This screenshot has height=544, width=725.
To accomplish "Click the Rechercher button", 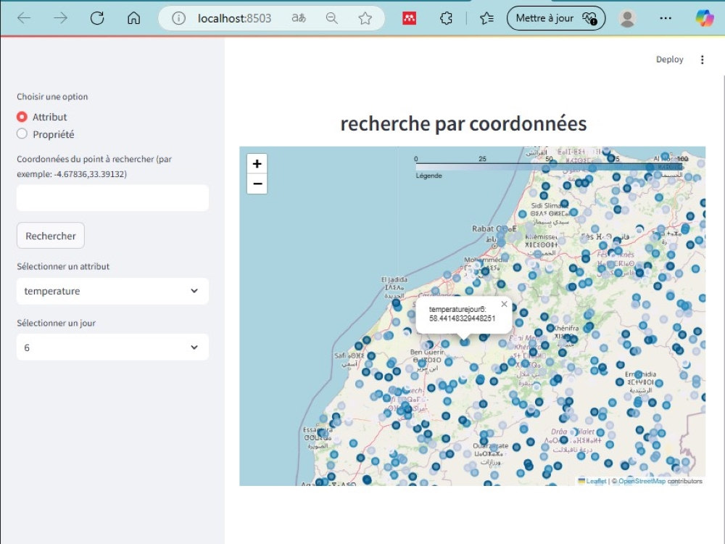I will 51,236.
